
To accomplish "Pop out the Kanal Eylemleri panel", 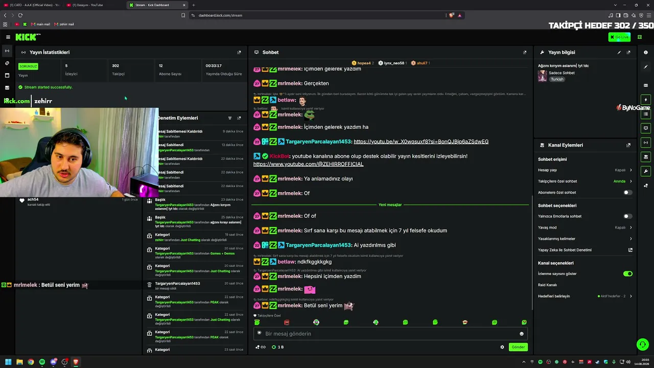I will click(628, 145).
